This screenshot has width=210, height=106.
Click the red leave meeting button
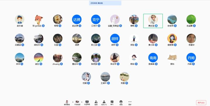tap(201, 103)
